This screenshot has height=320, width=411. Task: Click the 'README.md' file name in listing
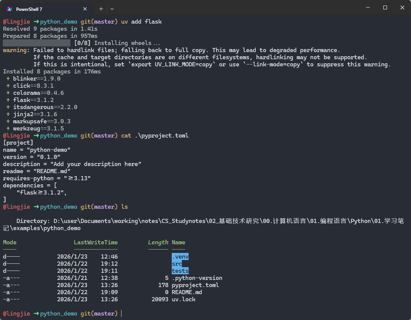pyautogui.click(x=187, y=292)
